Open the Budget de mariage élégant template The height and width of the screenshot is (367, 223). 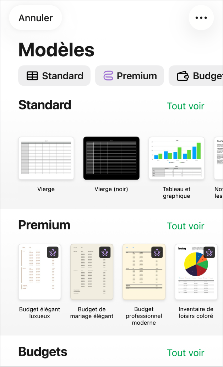point(92,272)
